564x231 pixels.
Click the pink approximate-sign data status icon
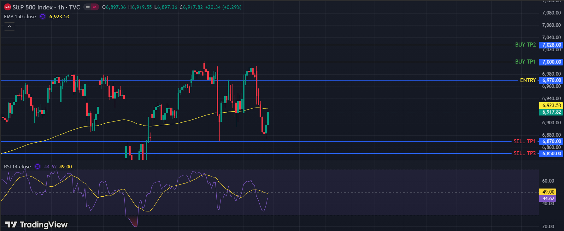(95, 7)
